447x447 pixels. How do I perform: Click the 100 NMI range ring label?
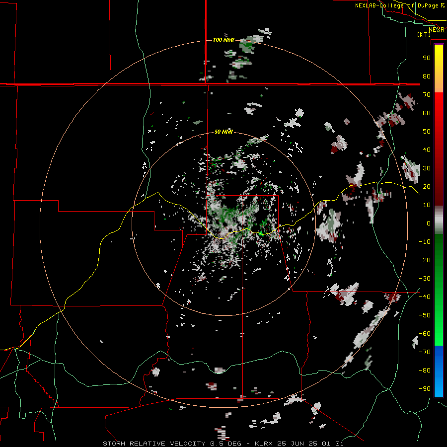click(x=223, y=40)
